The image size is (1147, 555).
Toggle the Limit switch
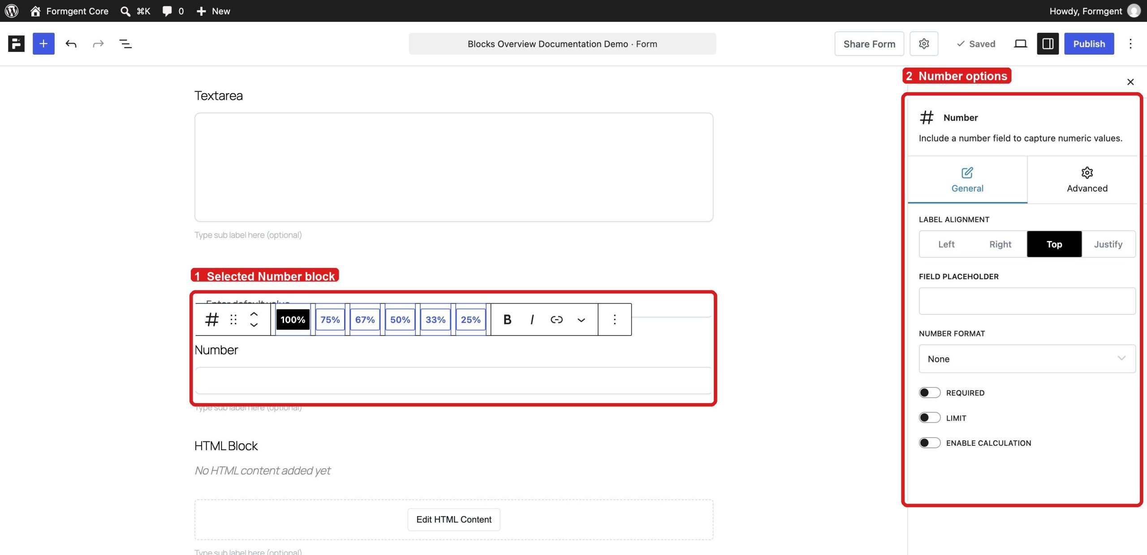(930, 418)
